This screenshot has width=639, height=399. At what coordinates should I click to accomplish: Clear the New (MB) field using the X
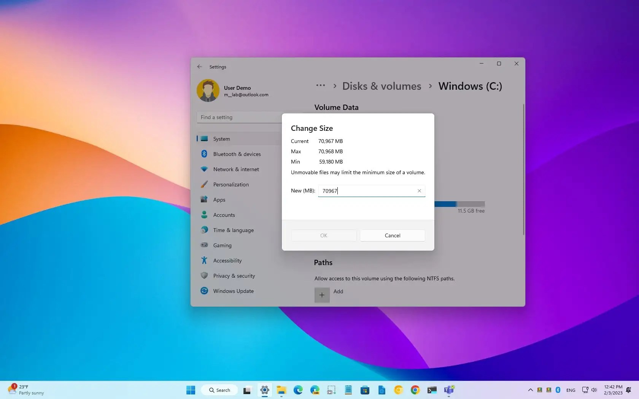click(419, 191)
